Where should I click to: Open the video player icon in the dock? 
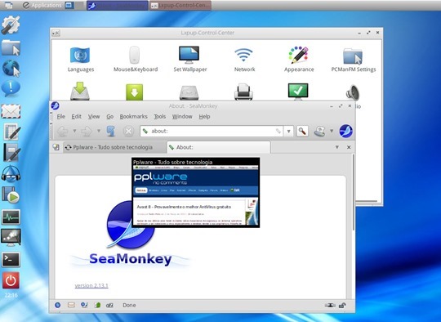coord(11,195)
